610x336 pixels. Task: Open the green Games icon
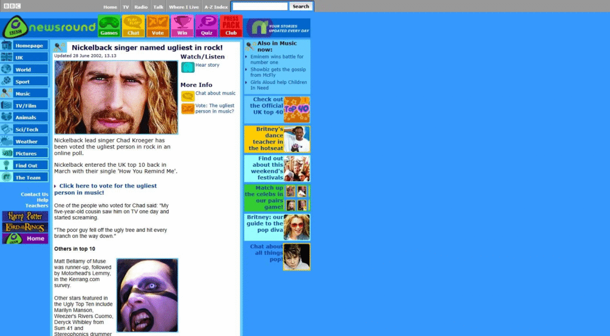(x=108, y=26)
